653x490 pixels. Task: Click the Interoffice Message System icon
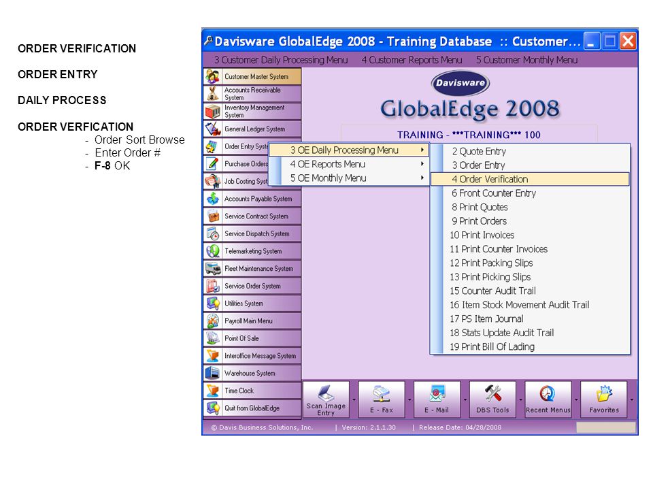coord(213,356)
